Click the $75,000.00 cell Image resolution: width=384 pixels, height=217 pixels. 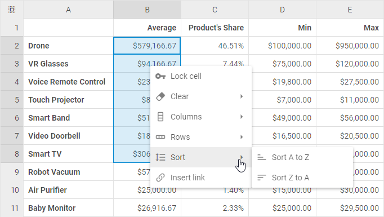282,64
